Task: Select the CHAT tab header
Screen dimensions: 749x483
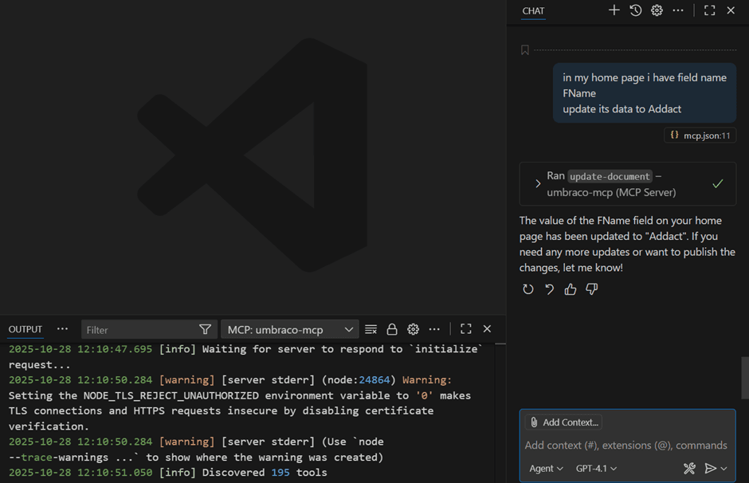Action: [x=533, y=10]
